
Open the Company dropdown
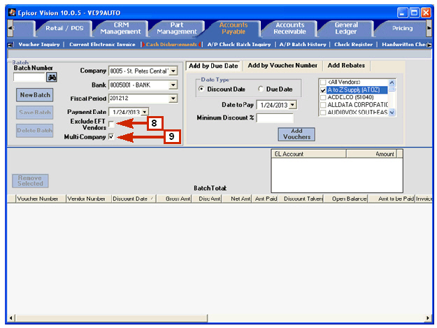point(173,71)
